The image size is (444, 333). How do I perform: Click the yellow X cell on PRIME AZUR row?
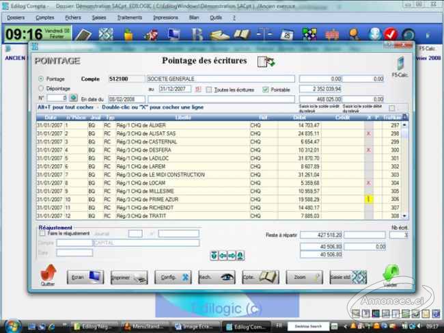coord(368,199)
